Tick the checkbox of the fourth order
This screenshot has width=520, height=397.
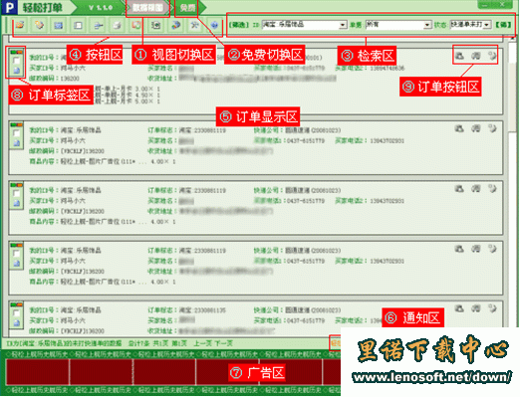16,254
